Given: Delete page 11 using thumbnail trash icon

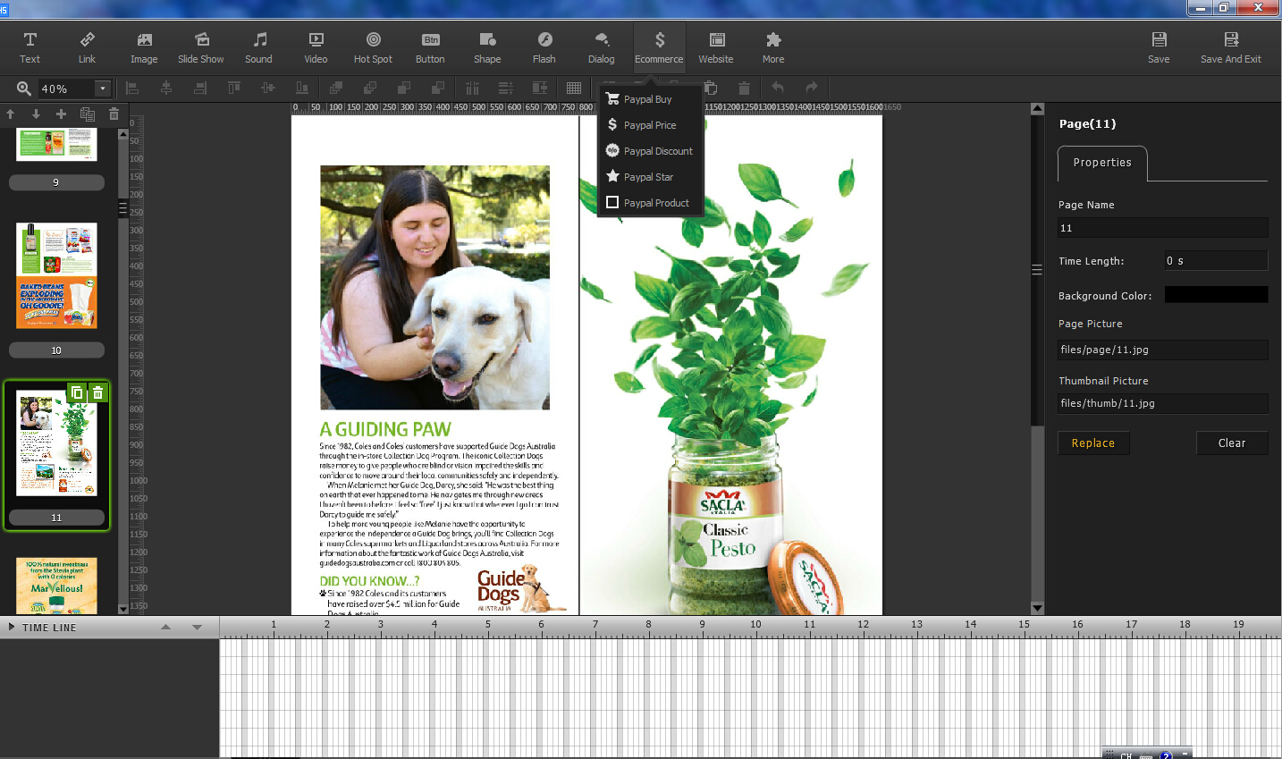Looking at the screenshot, I should click(98, 392).
